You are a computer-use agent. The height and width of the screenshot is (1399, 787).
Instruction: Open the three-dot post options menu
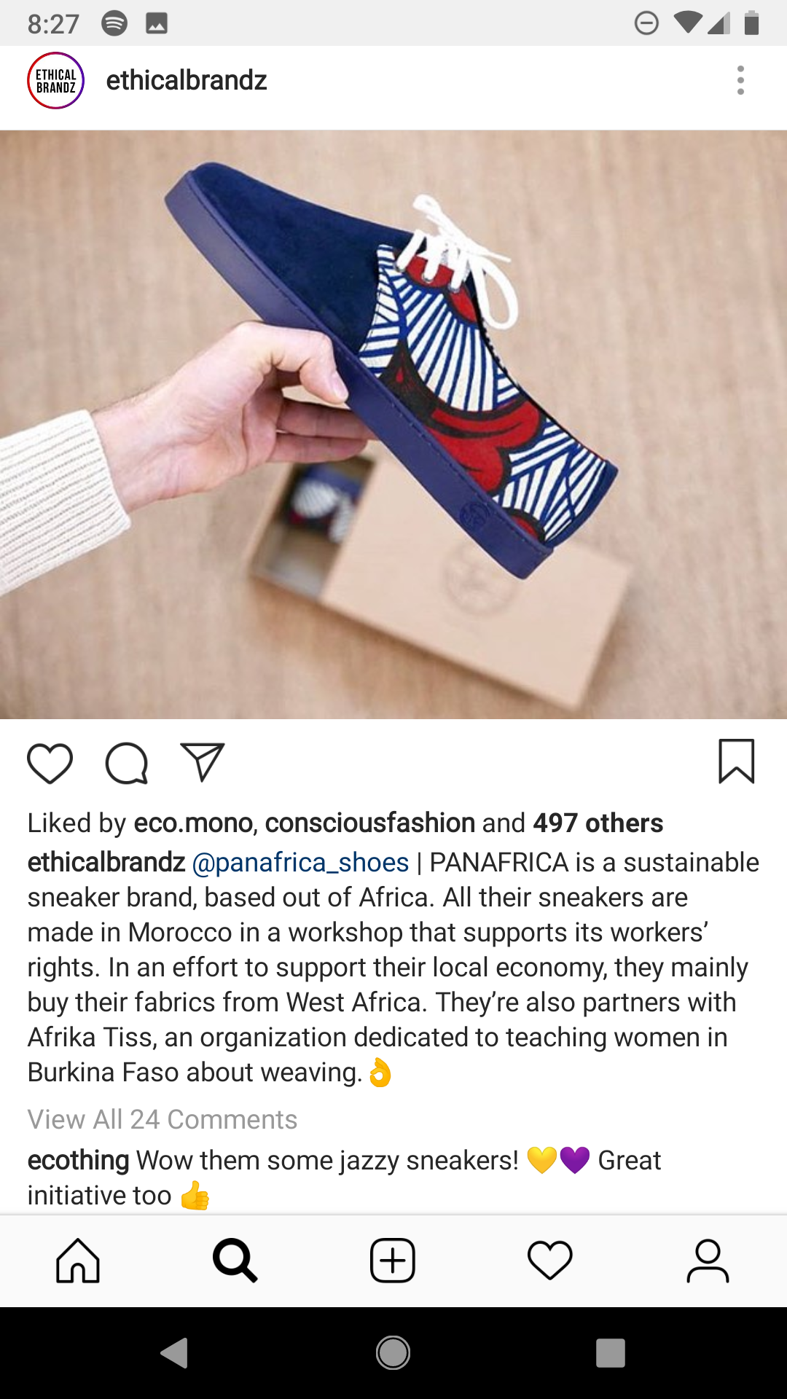(x=740, y=80)
